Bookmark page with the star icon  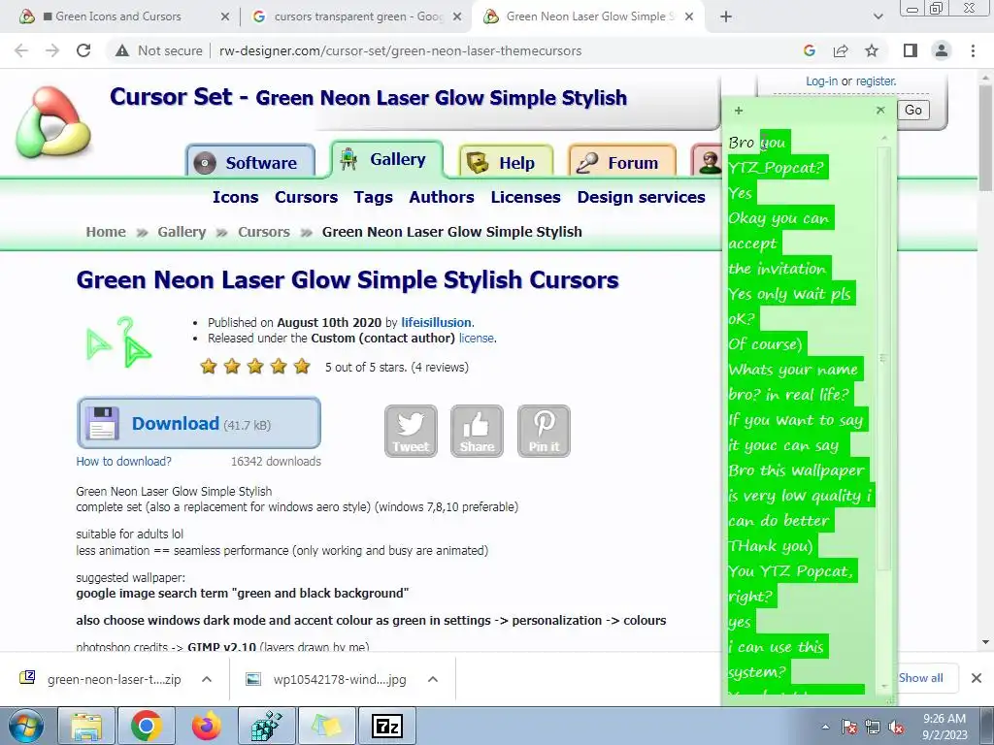coord(872,50)
